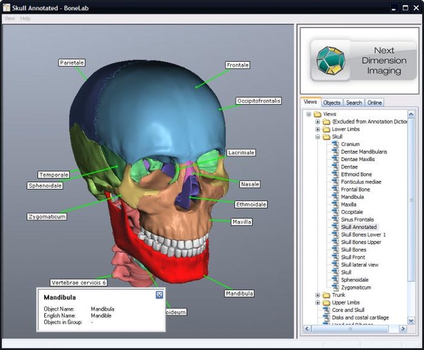424x350 pixels.
Task: Click the Mandibula annotation label on skull
Action: [x=239, y=293]
